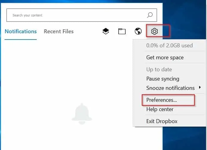Open the Dropbox folder icon
This screenshot has width=207, height=150.
point(122,31)
